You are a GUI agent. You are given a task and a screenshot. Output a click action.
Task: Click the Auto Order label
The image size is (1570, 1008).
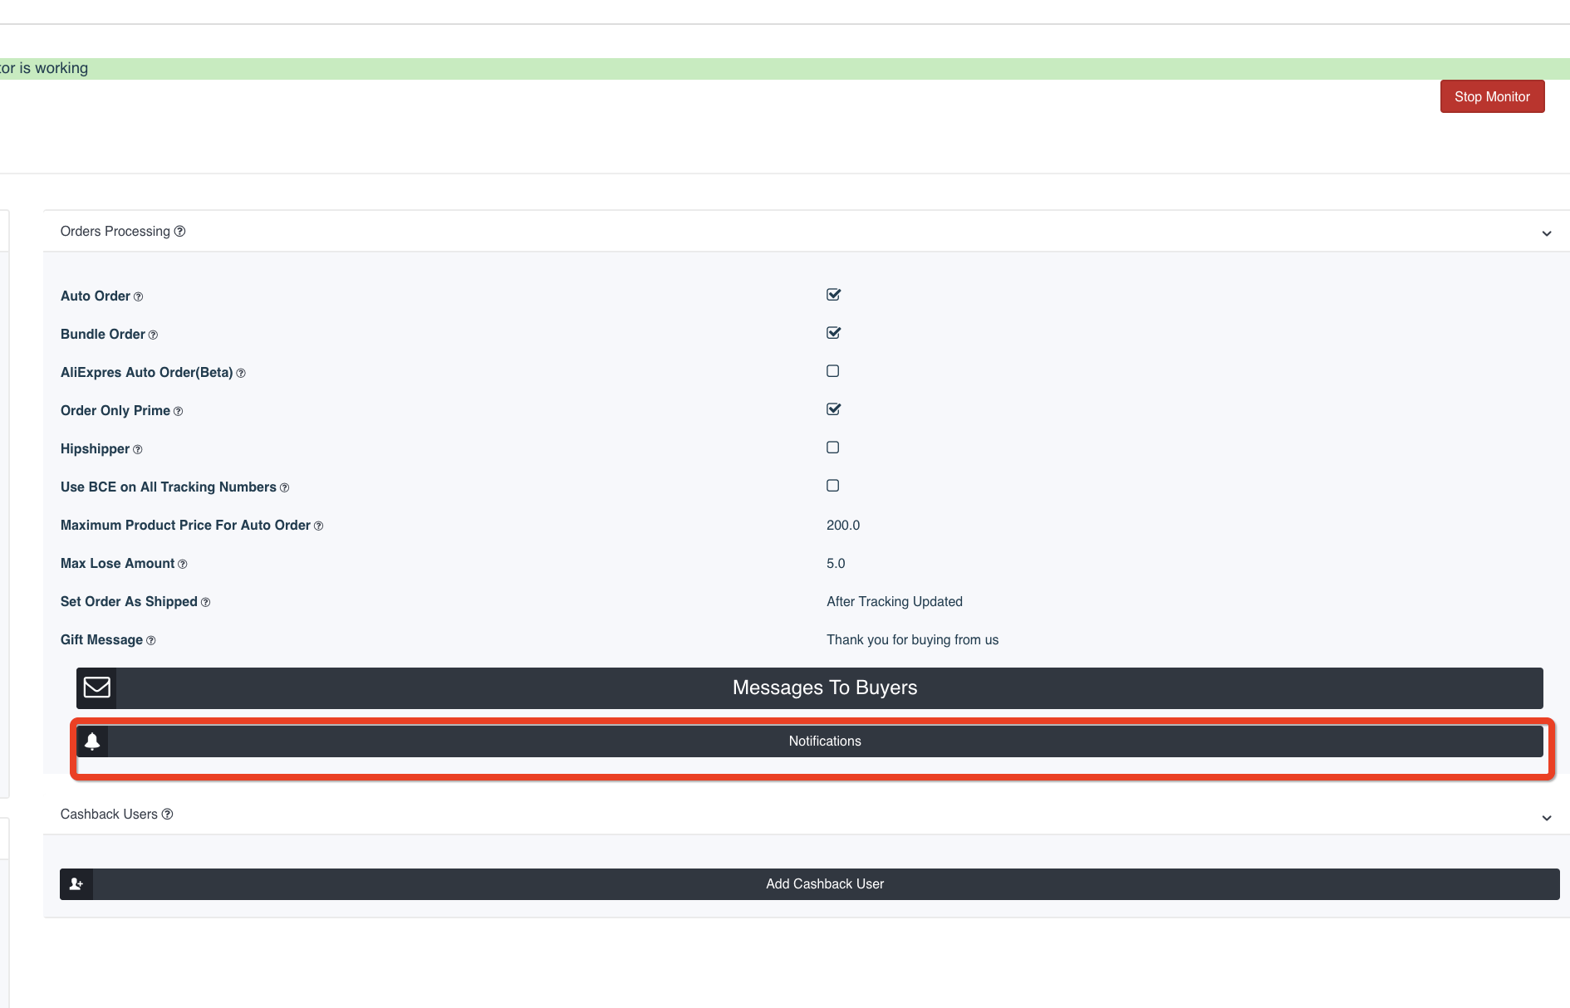(96, 296)
